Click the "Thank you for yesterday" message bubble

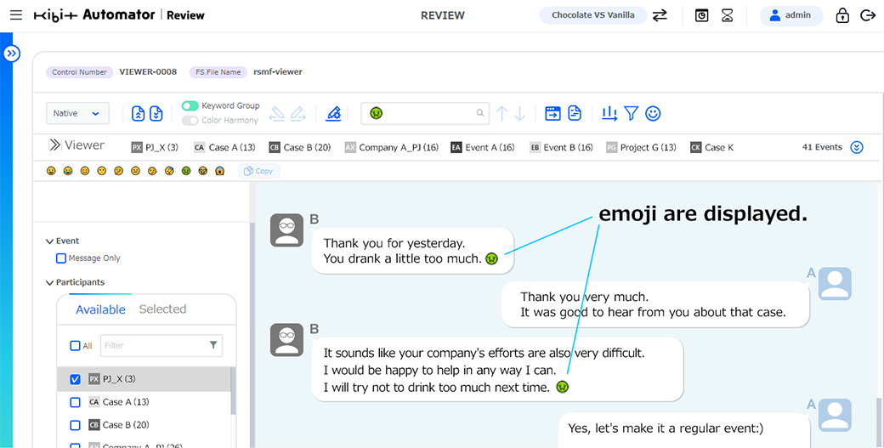tap(413, 251)
